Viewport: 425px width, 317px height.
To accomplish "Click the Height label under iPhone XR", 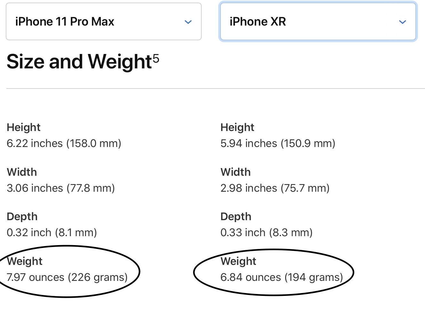I will pyautogui.click(x=237, y=127).
